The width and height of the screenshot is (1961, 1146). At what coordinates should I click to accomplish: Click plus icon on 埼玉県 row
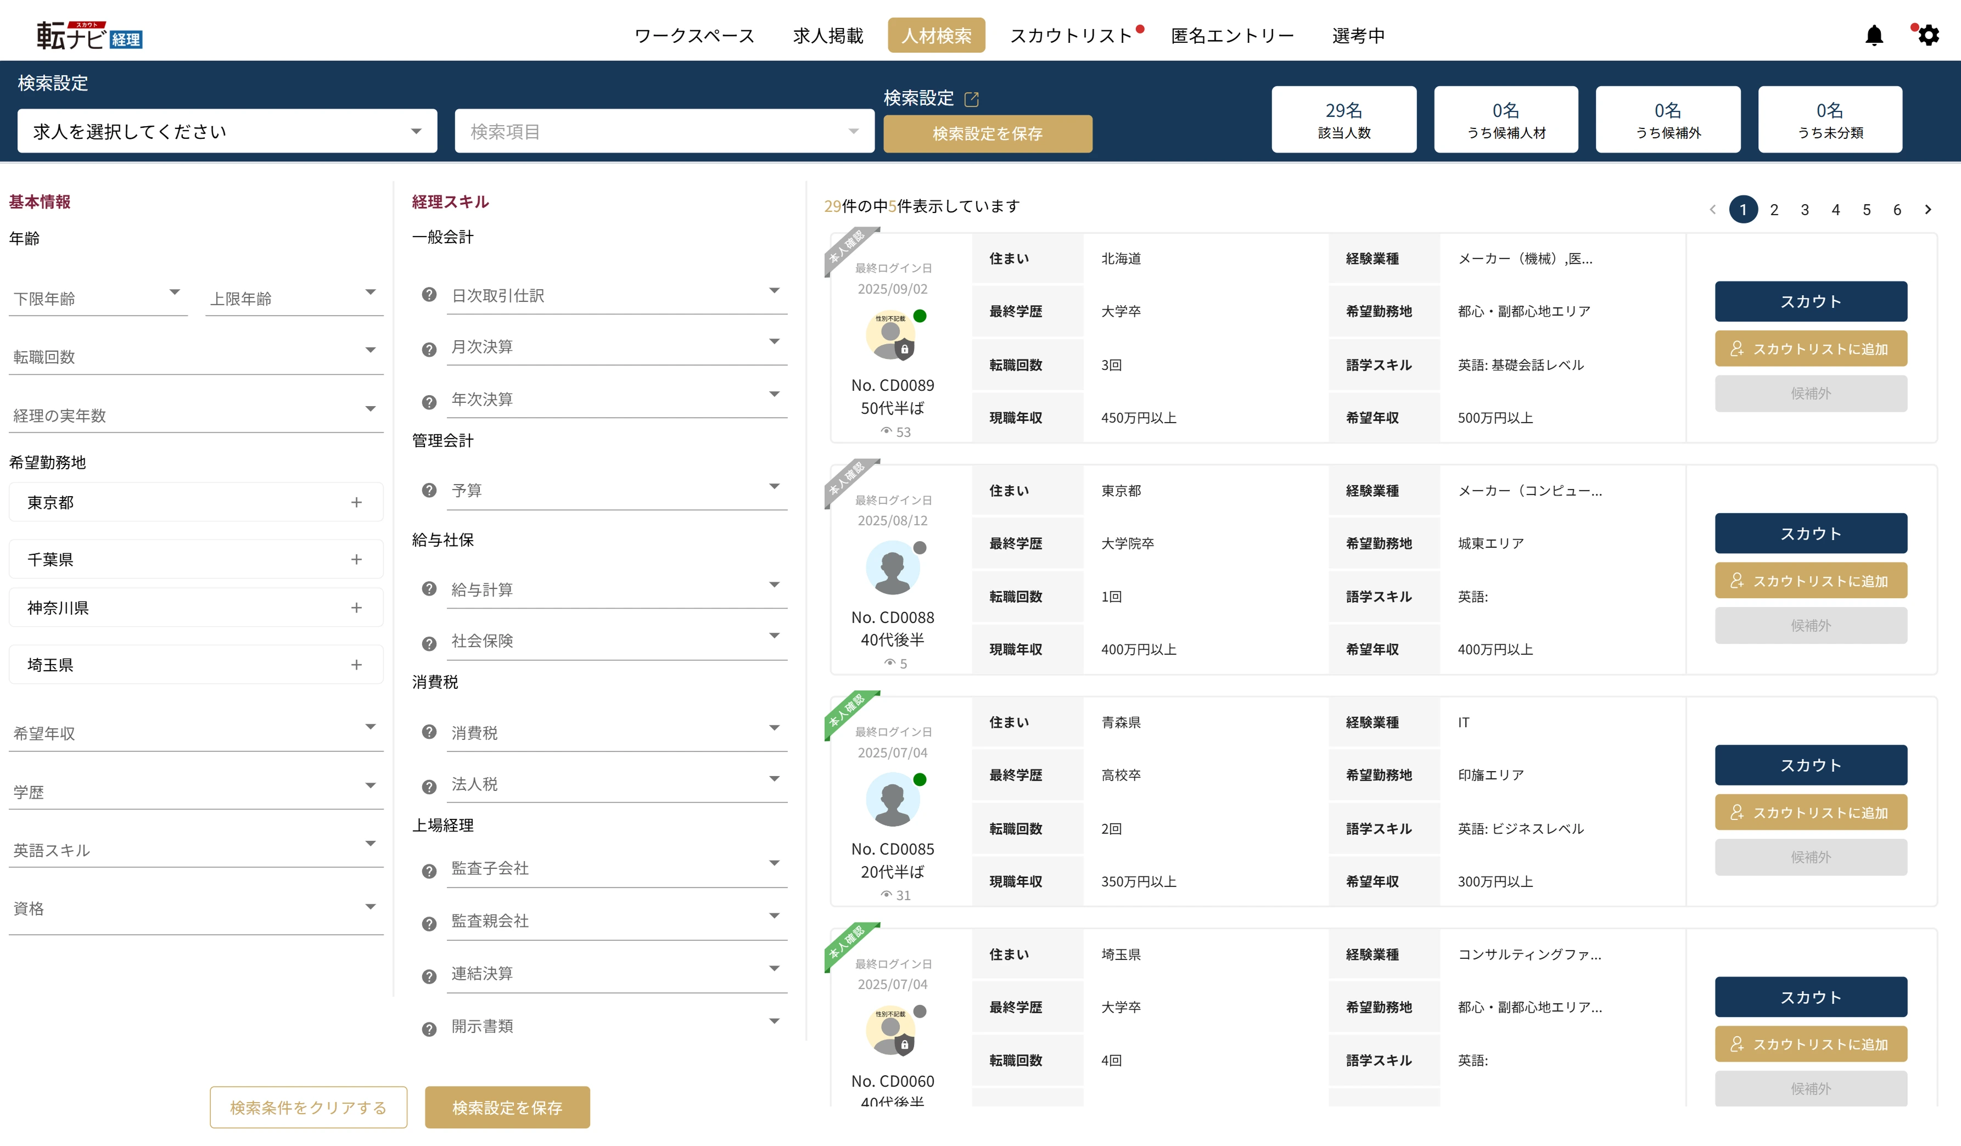[356, 665]
